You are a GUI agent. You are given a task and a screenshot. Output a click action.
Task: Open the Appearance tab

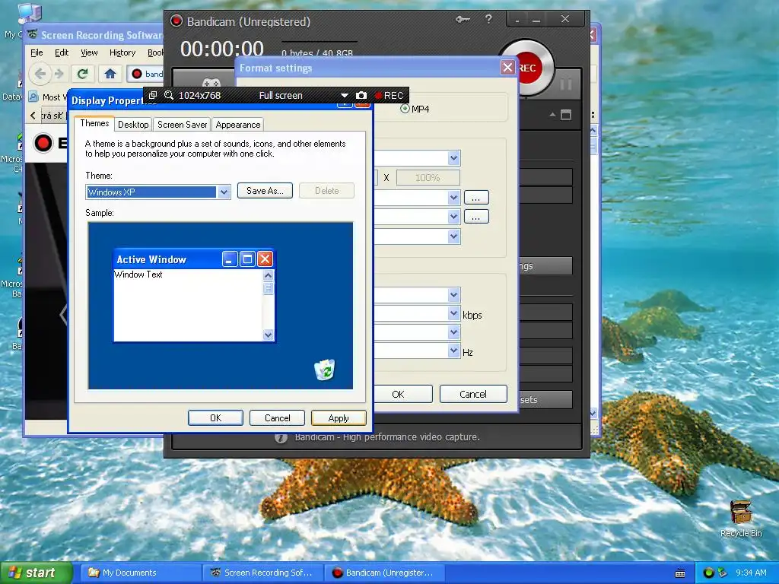point(238,125)
